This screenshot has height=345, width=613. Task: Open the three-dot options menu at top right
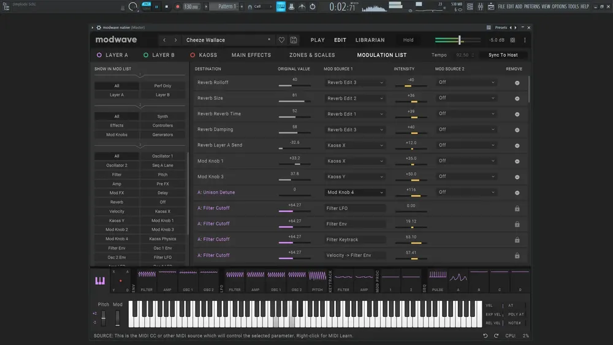pyautogui.click(x=525, y=40)
